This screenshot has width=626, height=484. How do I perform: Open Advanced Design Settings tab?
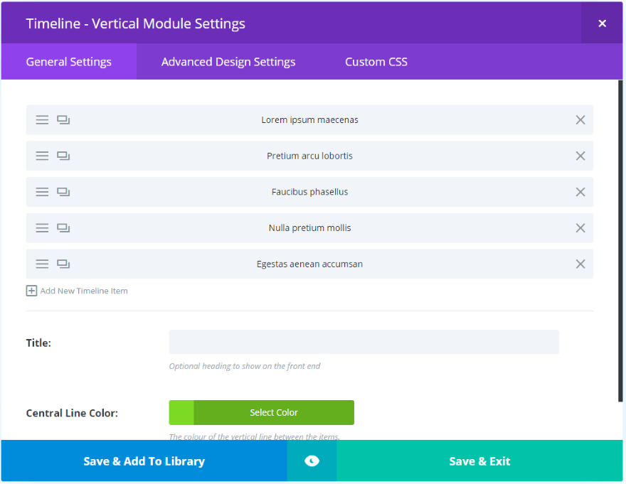click(228, 61)
